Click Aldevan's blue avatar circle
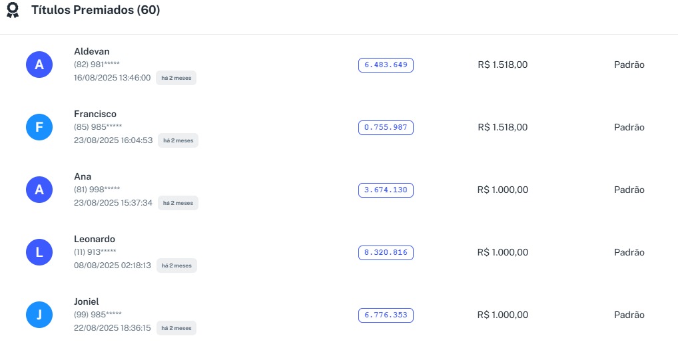The width and height of the screenshot is (678, 342). tap(39, 65)
